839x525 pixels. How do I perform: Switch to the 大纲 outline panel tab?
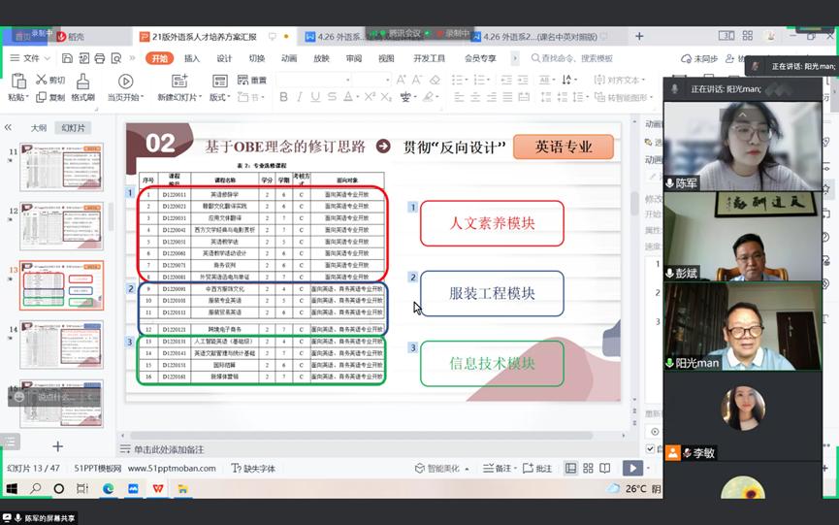tap(38, 127)
